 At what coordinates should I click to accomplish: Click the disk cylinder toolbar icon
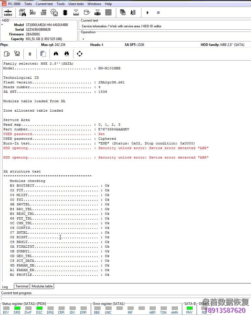tap(87, 12)
